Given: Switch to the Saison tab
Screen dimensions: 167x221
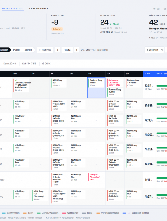Looking at the screenshot, I should coord(4,50).
